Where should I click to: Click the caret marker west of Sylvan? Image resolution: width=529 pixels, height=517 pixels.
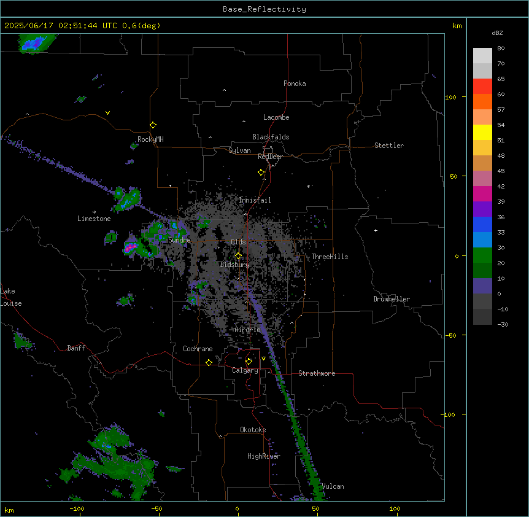point(210,138)
